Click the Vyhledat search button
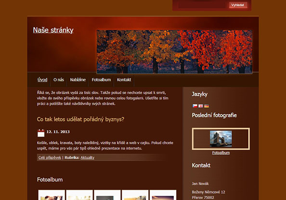Image resolution: width=286 pixels, height=200 pixels. 238,5
